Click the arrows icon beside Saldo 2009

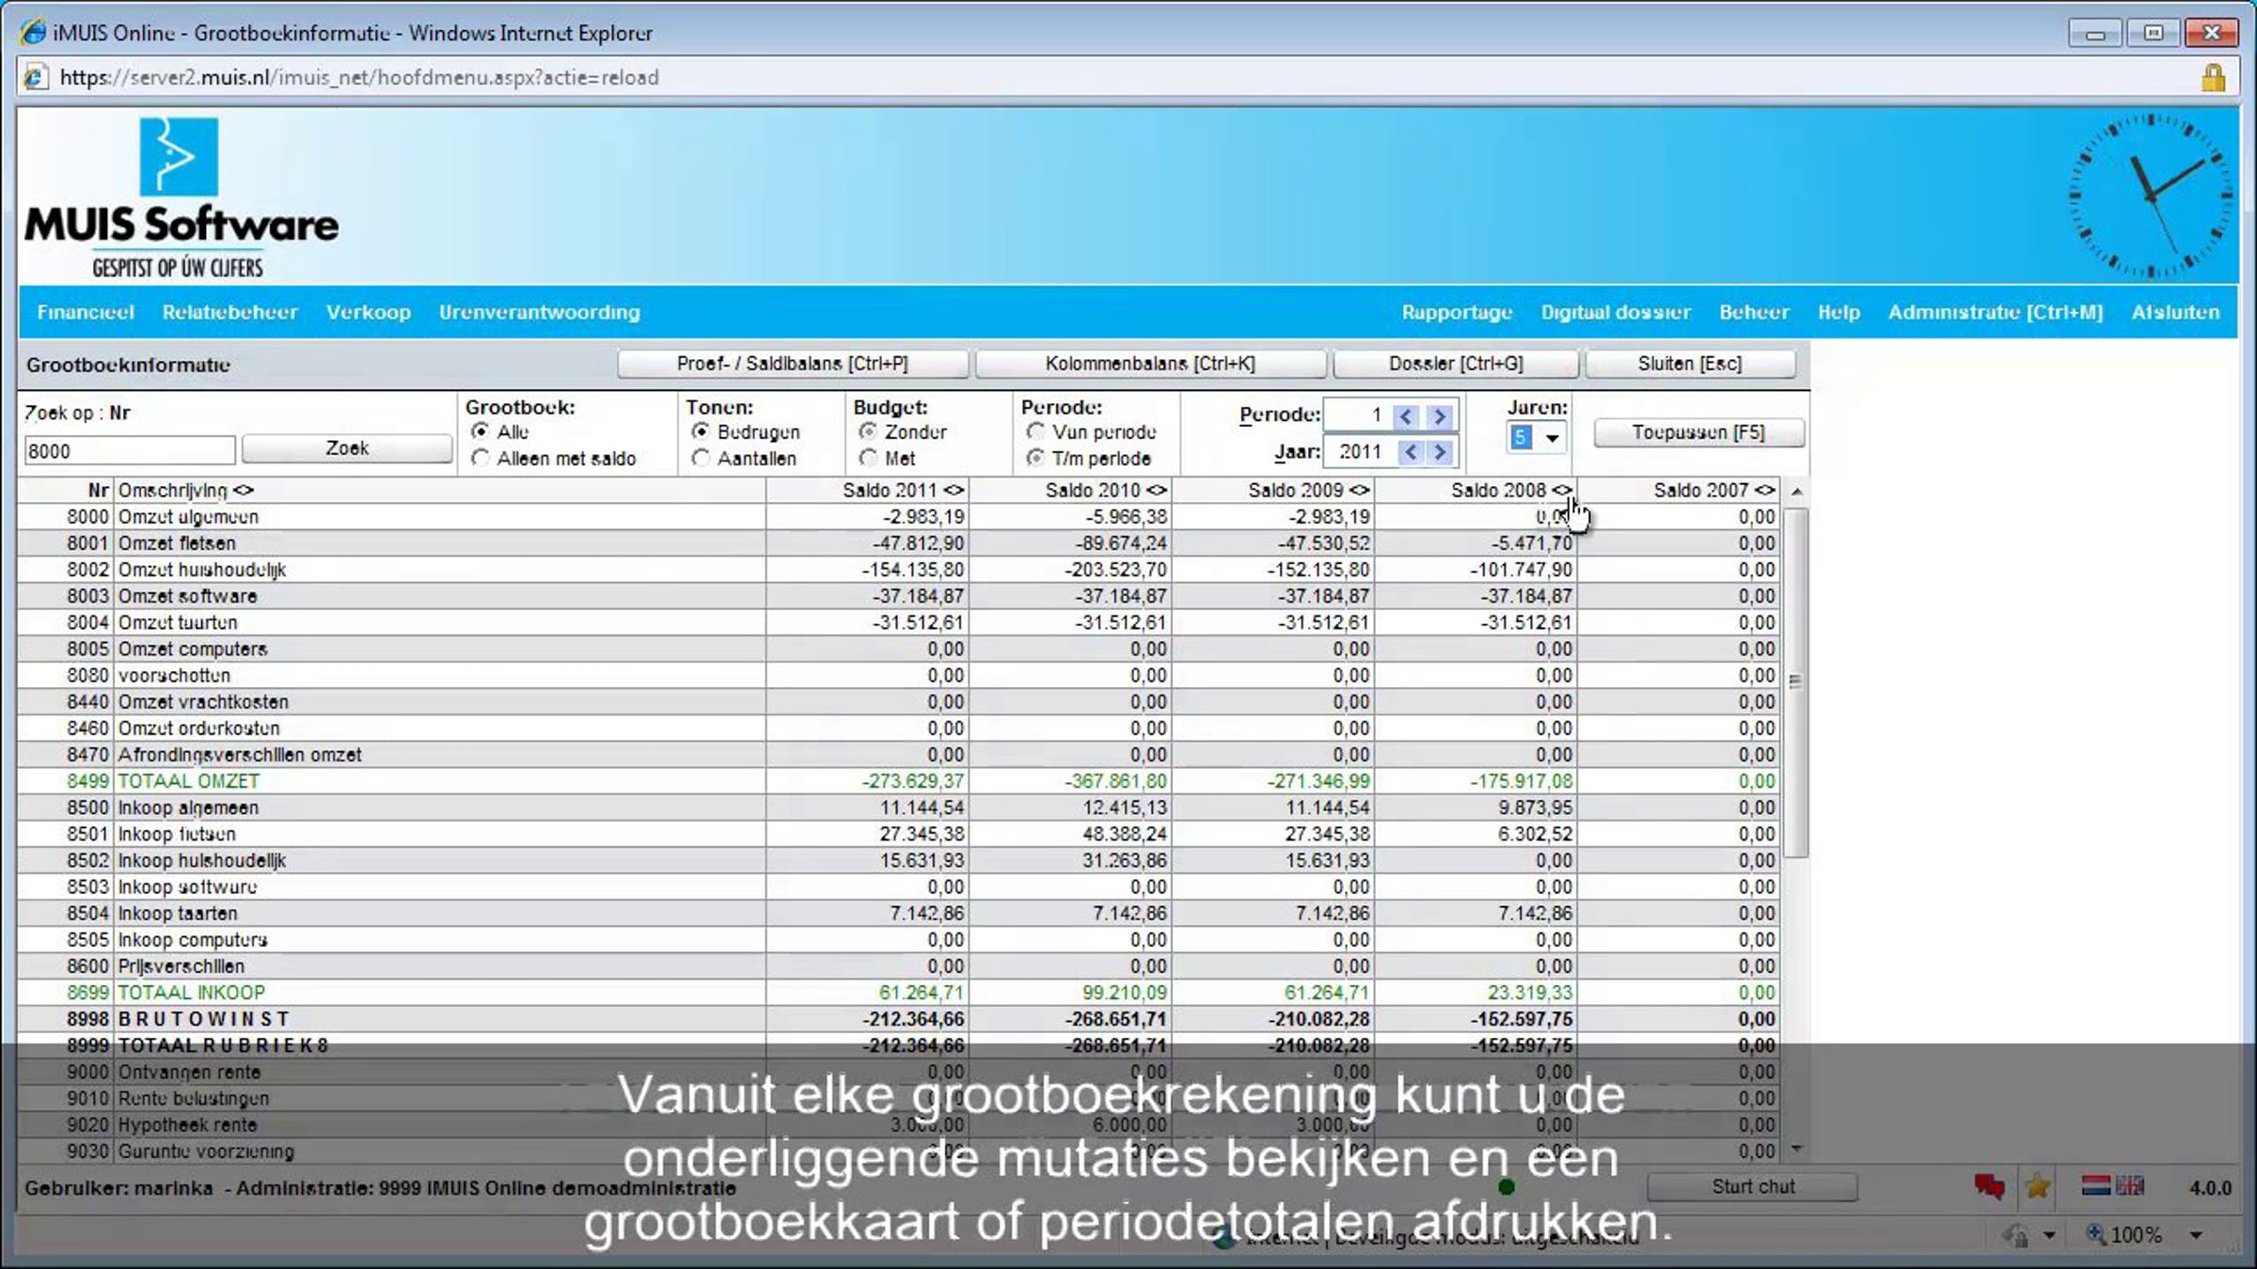[1359, 491]
